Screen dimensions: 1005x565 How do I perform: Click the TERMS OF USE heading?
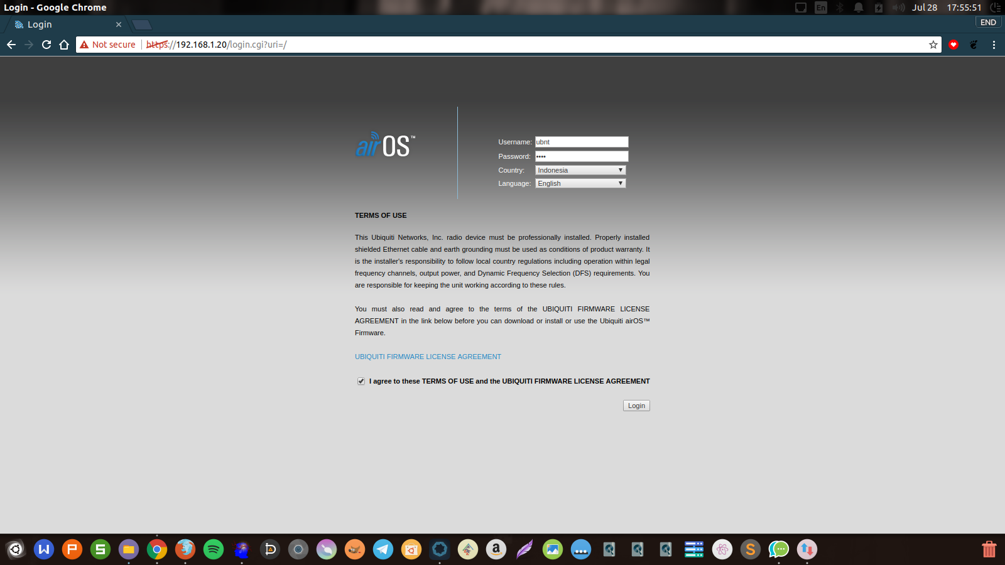click(381, 215)
